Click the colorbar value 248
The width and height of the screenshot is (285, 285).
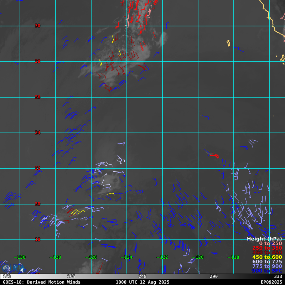tap(142, 277)
